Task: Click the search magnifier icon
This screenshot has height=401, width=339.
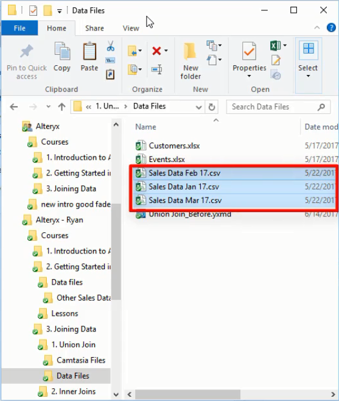Action: tap(321, 107)
